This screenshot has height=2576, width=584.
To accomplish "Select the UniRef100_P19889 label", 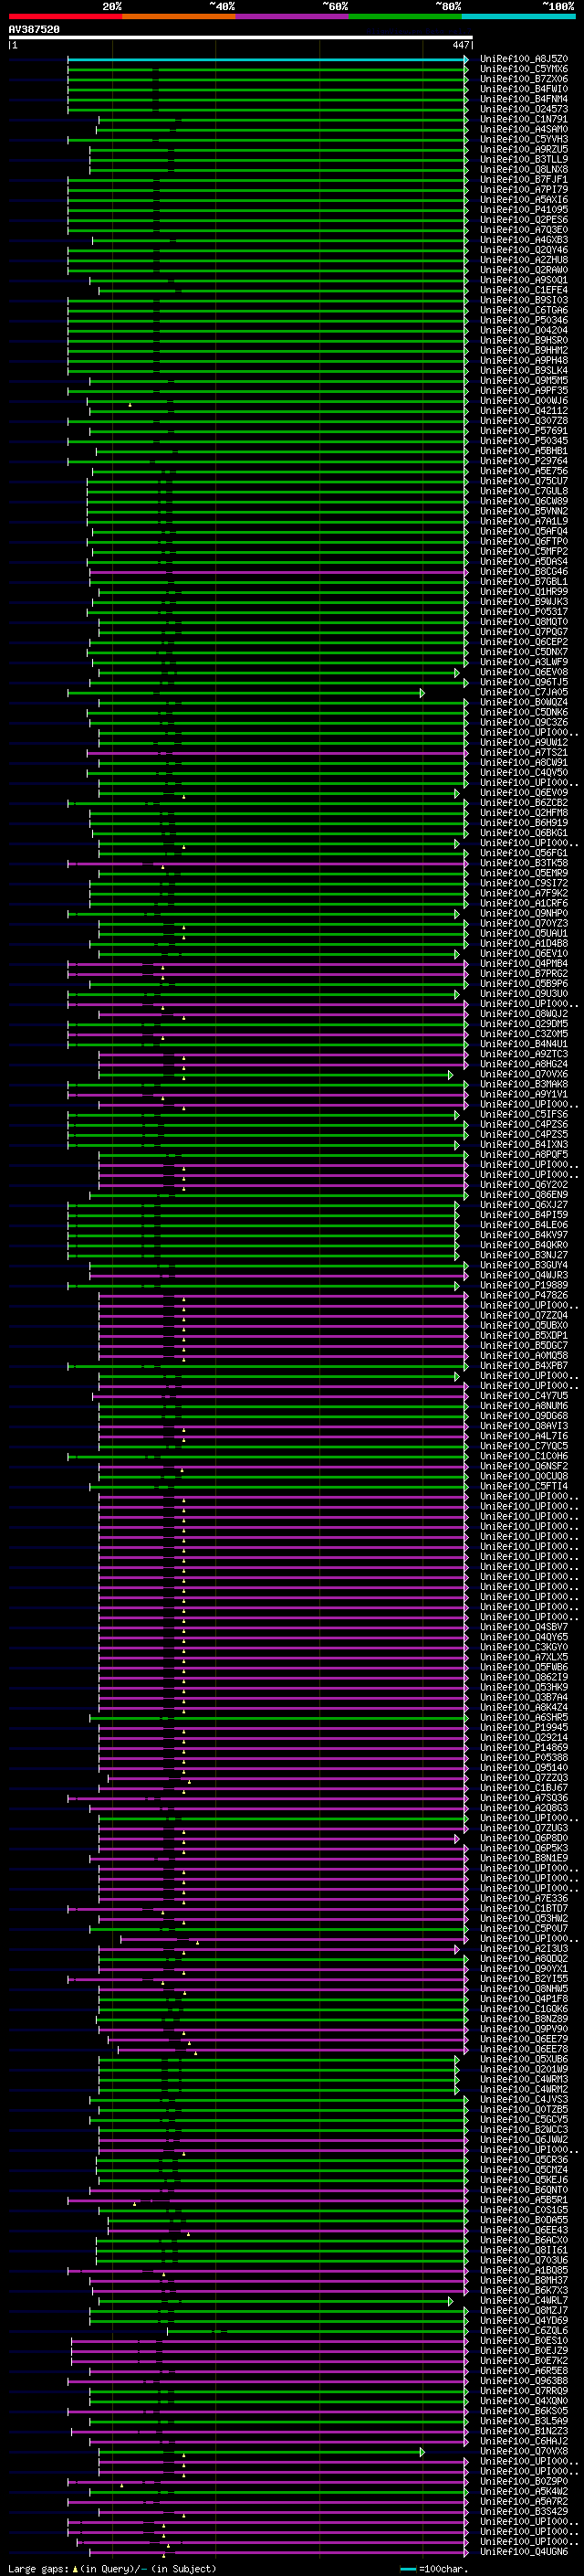I will tap(524, 1285).
